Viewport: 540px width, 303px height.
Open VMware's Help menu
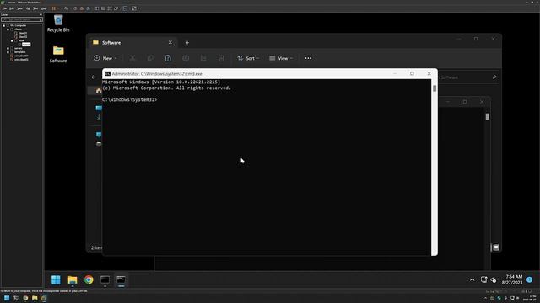coord(44,8)
